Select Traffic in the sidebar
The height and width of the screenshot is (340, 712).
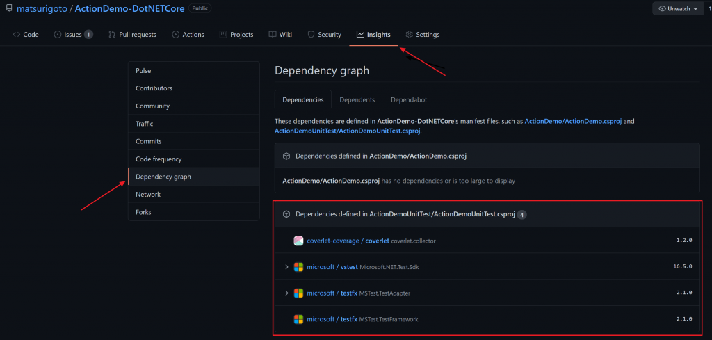(194, 124)
